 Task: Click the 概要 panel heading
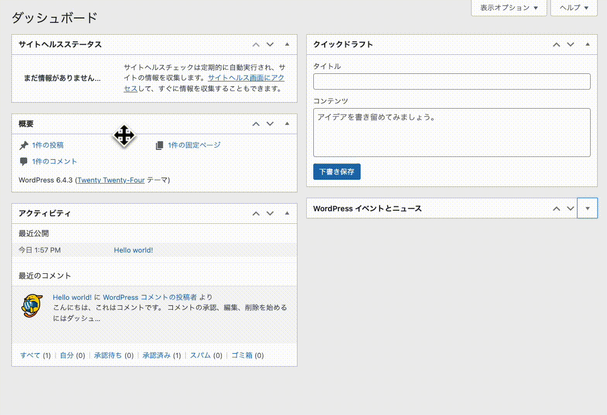26,124
